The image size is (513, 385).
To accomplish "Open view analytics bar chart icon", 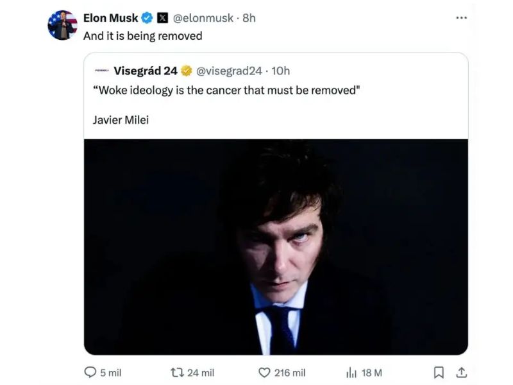I will click(x=351, y=372).
